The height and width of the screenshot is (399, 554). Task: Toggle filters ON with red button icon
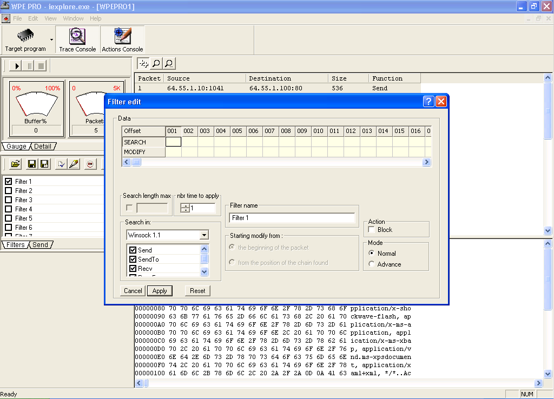(x=90, y=164)
